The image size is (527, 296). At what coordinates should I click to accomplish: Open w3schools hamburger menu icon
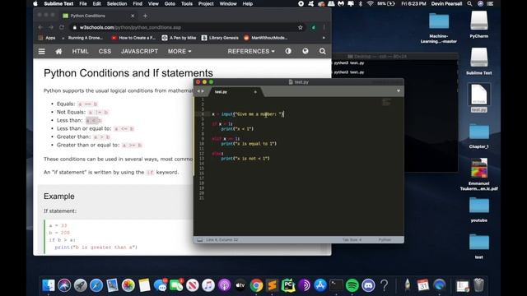[x=42, y=51]
